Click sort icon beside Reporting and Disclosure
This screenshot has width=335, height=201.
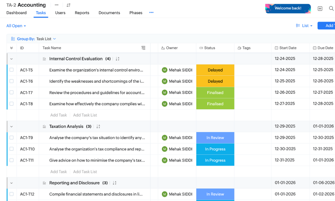coord(115,183)
